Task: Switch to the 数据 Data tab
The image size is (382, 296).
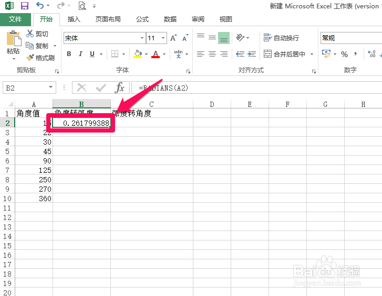Action: tap(170, 19)
